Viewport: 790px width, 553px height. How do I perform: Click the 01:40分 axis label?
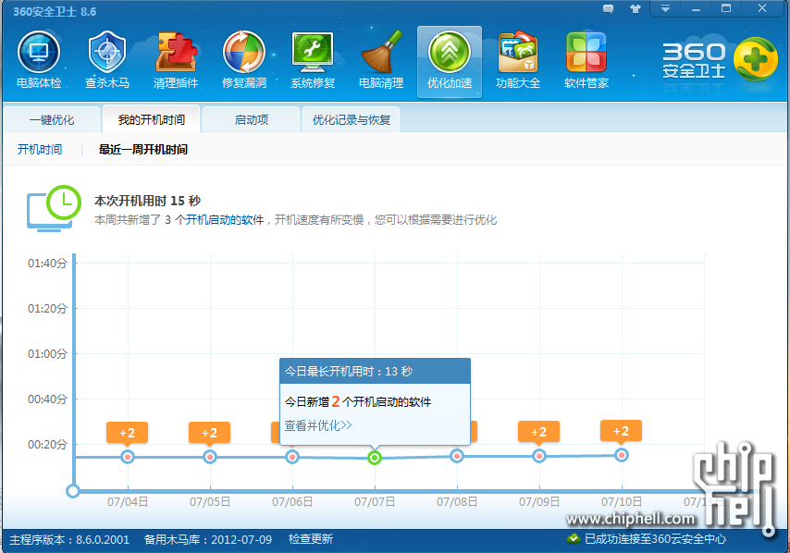click(47, 263)
